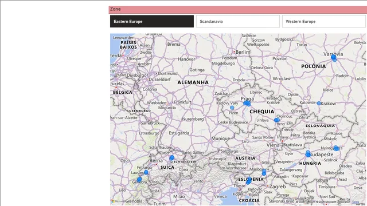367x206 pixels.
Task: Click the ALEMANHA country label
Action: coord(193,82)
